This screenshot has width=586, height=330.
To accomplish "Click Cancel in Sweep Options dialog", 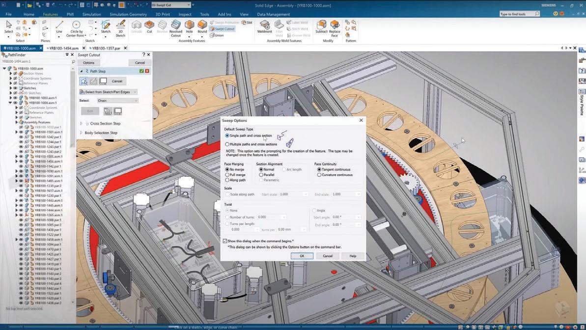I will tap(327, 256).
